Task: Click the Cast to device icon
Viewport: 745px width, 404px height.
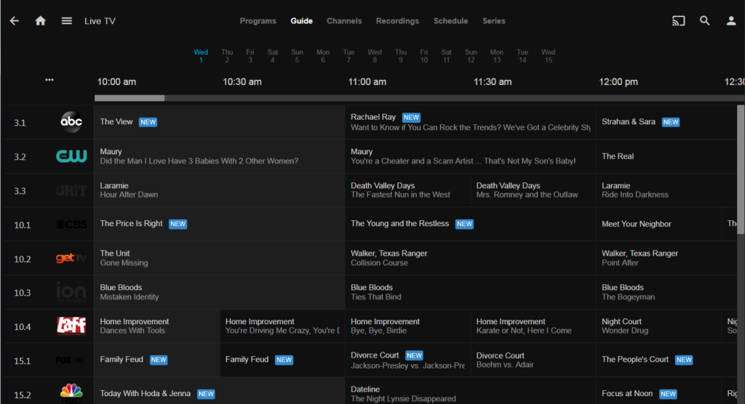Action: (x=678, y=21)
